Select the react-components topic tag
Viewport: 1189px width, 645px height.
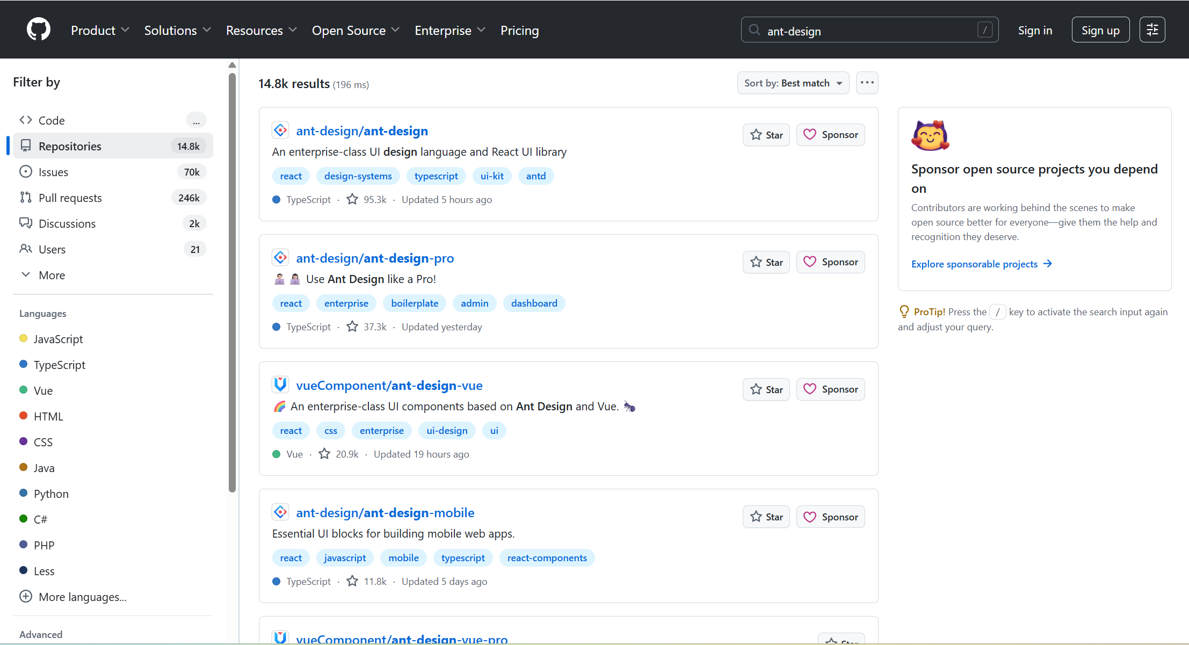547,558
